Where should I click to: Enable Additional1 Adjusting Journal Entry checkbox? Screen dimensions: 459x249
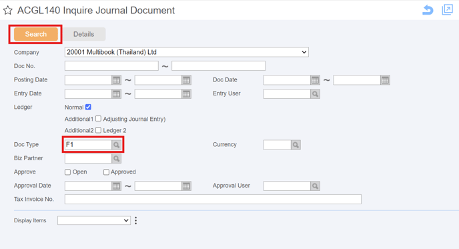point(98,119)
